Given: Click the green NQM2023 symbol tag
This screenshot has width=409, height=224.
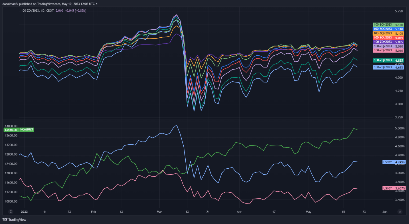Looking at the screenshot, I should pyautogui.click(x=27, y=130).
